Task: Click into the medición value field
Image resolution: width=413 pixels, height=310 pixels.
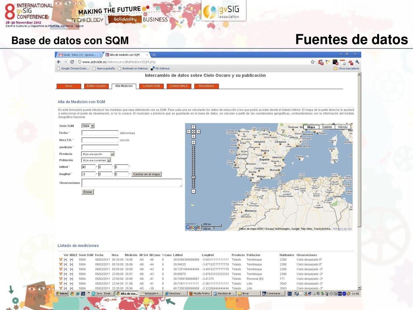Action: pos(100,147)
